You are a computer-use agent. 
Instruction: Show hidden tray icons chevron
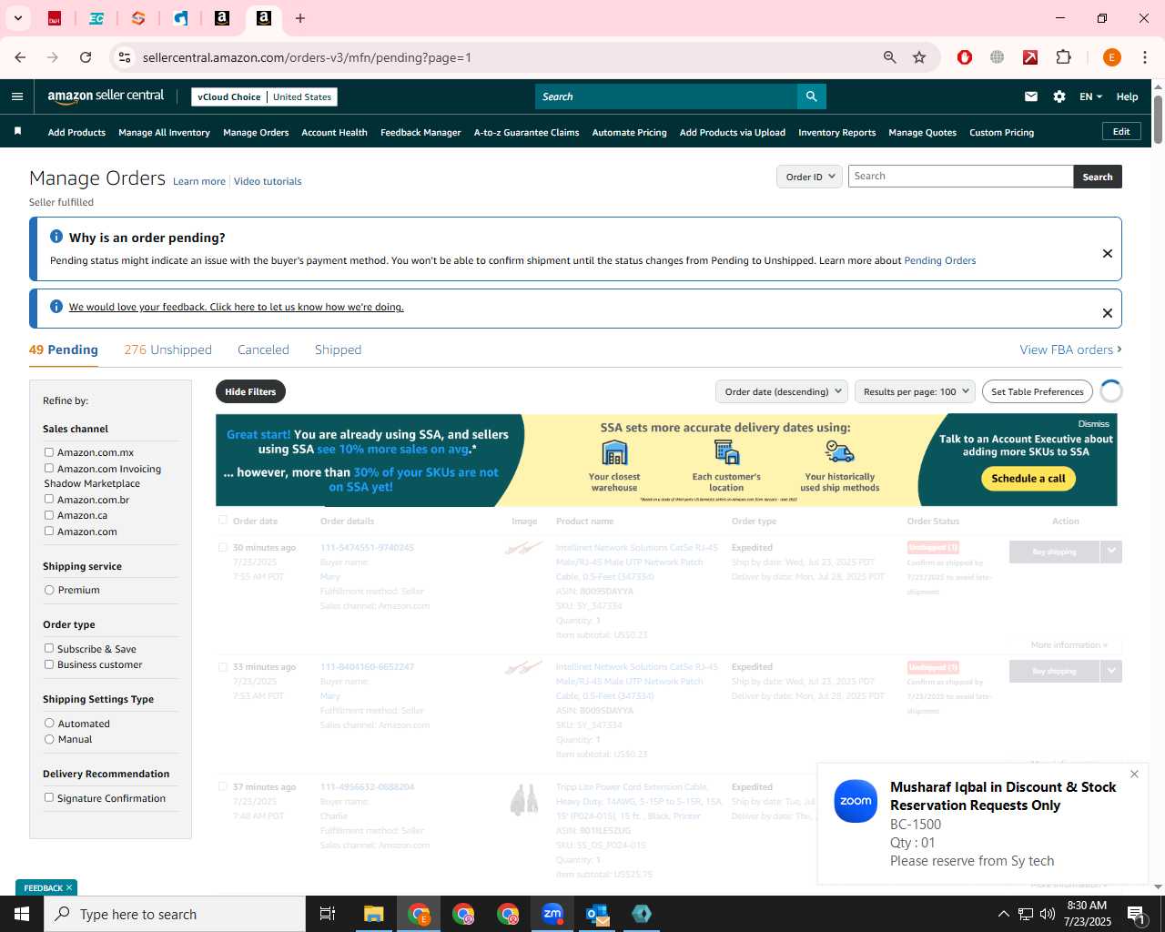[x=1003, y=914]
